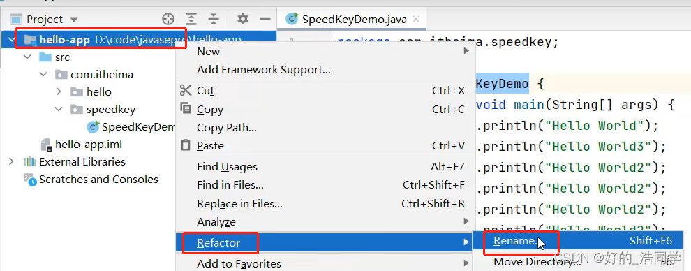Open the Project view dropdown
The image size is (691, 271).
pos(74,20)
